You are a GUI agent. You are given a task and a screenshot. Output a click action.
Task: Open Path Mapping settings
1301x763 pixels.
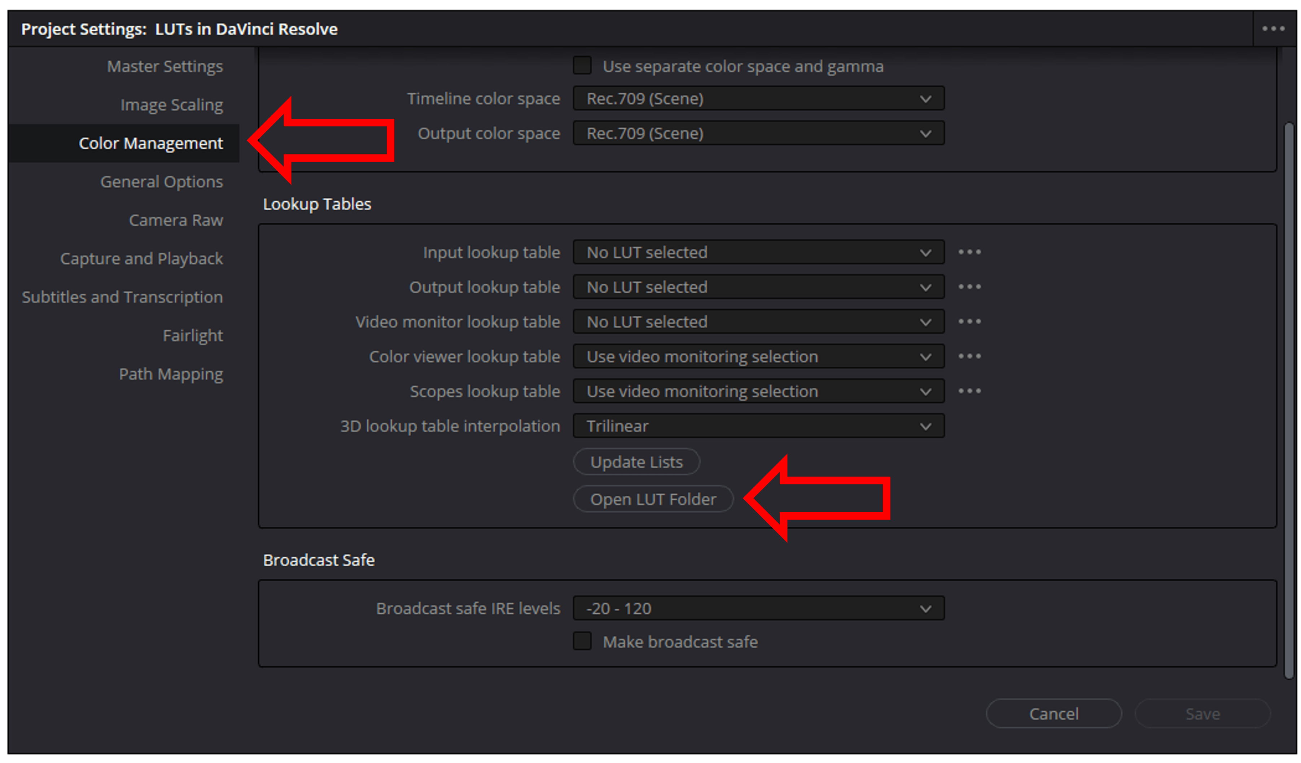171,374
